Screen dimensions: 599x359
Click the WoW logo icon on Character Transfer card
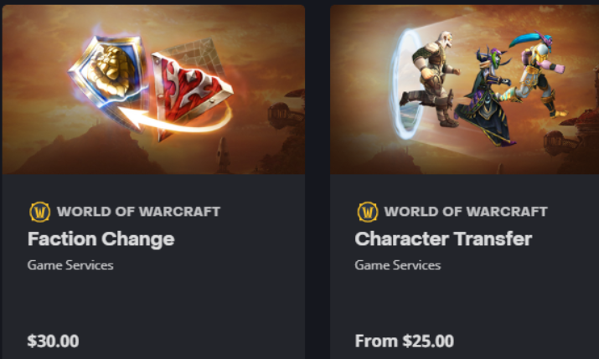368,212
